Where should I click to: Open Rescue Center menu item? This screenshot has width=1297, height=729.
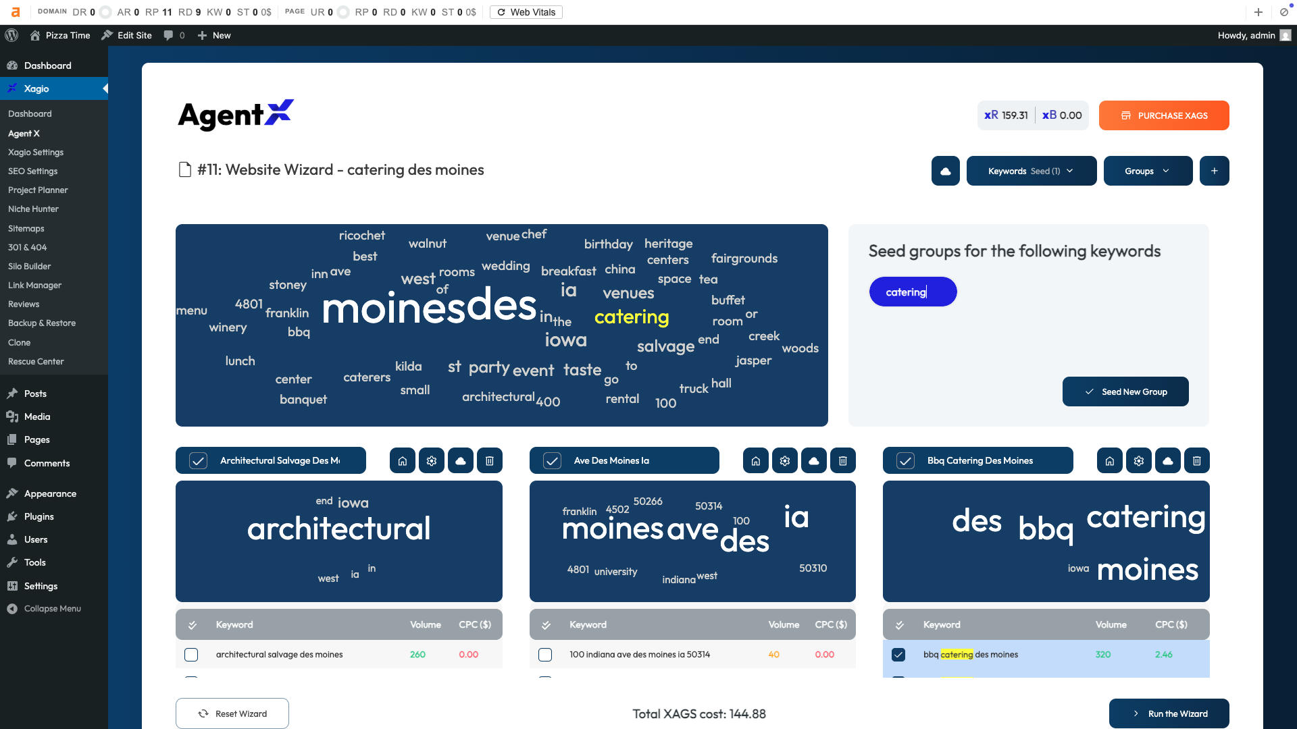tap(36, 362)
